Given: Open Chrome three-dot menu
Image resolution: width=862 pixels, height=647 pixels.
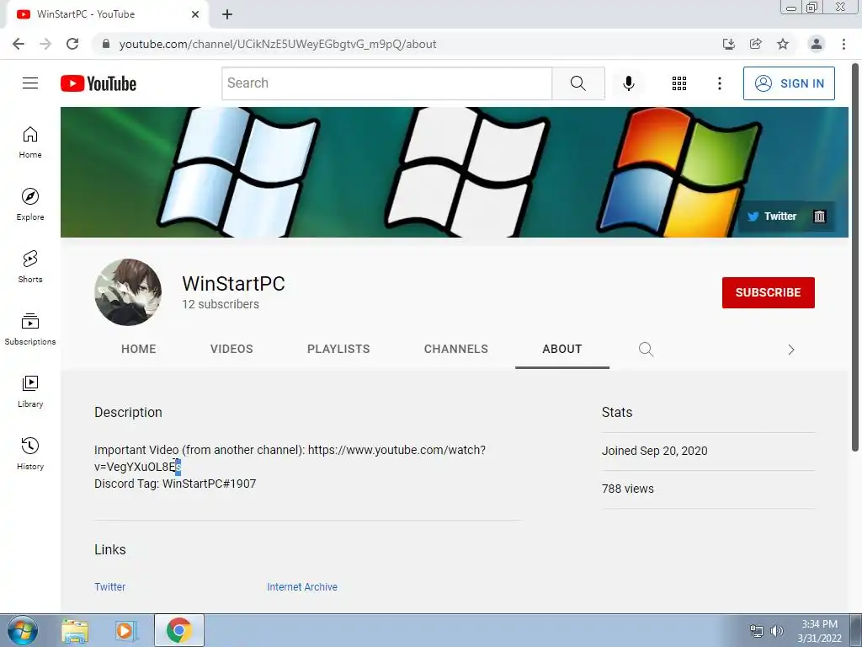Looking at the screenshot, I should coord(843,44).
